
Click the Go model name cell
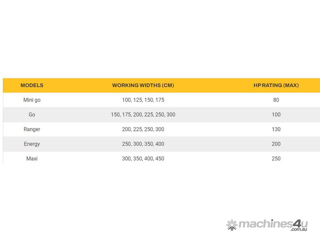pyautogui.click(x=32, y=115)
